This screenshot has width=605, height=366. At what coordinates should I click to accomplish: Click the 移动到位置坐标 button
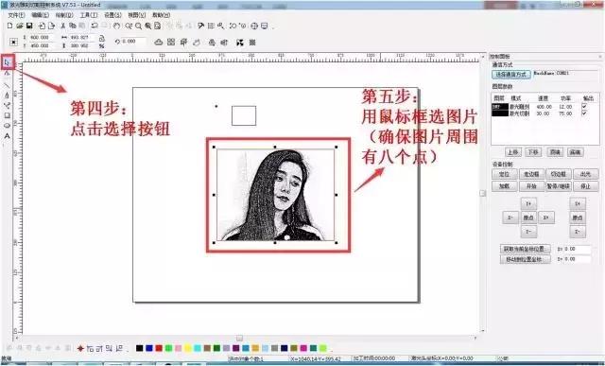525,259
